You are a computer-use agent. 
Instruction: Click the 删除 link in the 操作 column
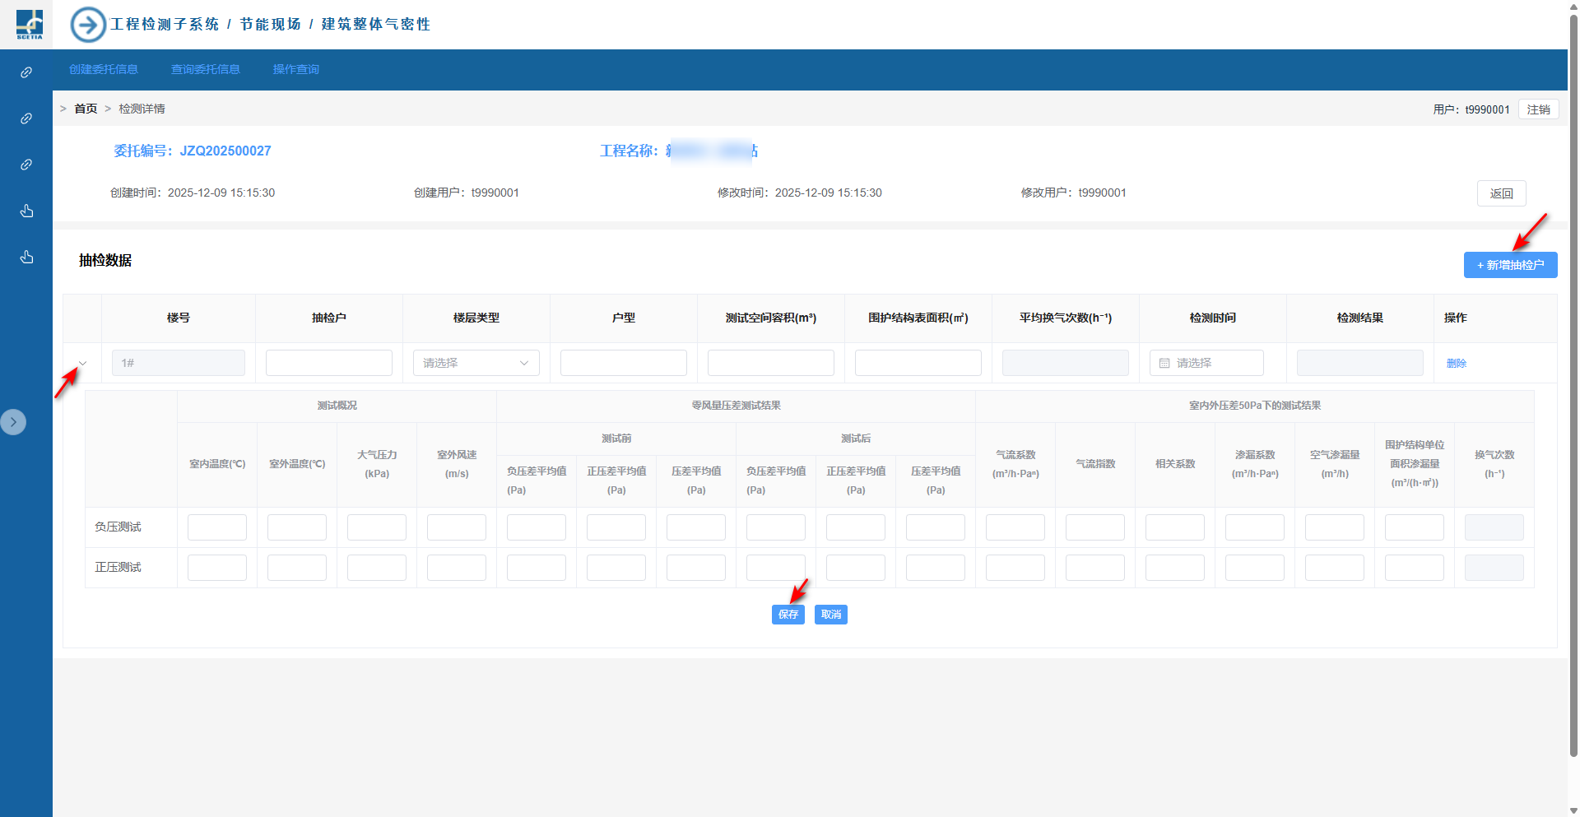[1456, 363]
